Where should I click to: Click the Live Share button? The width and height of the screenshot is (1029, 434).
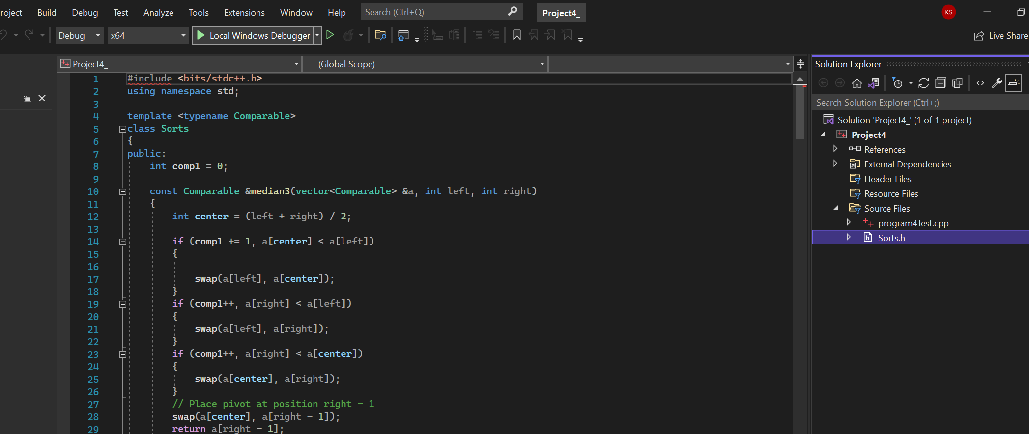pyautogui.click(x=1000, y=36)
